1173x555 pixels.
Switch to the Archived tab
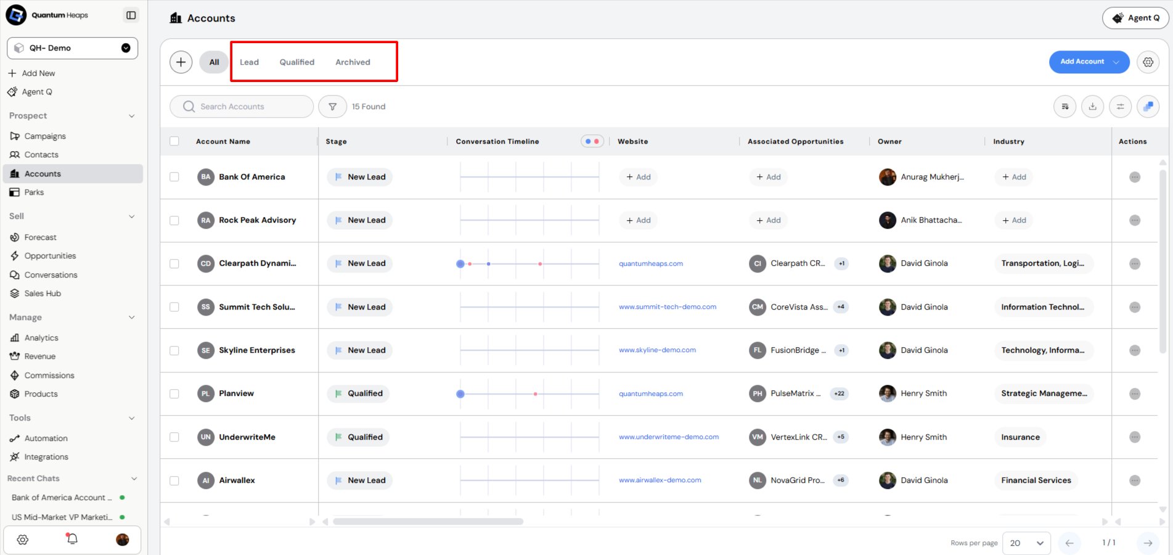click(353, 62)
